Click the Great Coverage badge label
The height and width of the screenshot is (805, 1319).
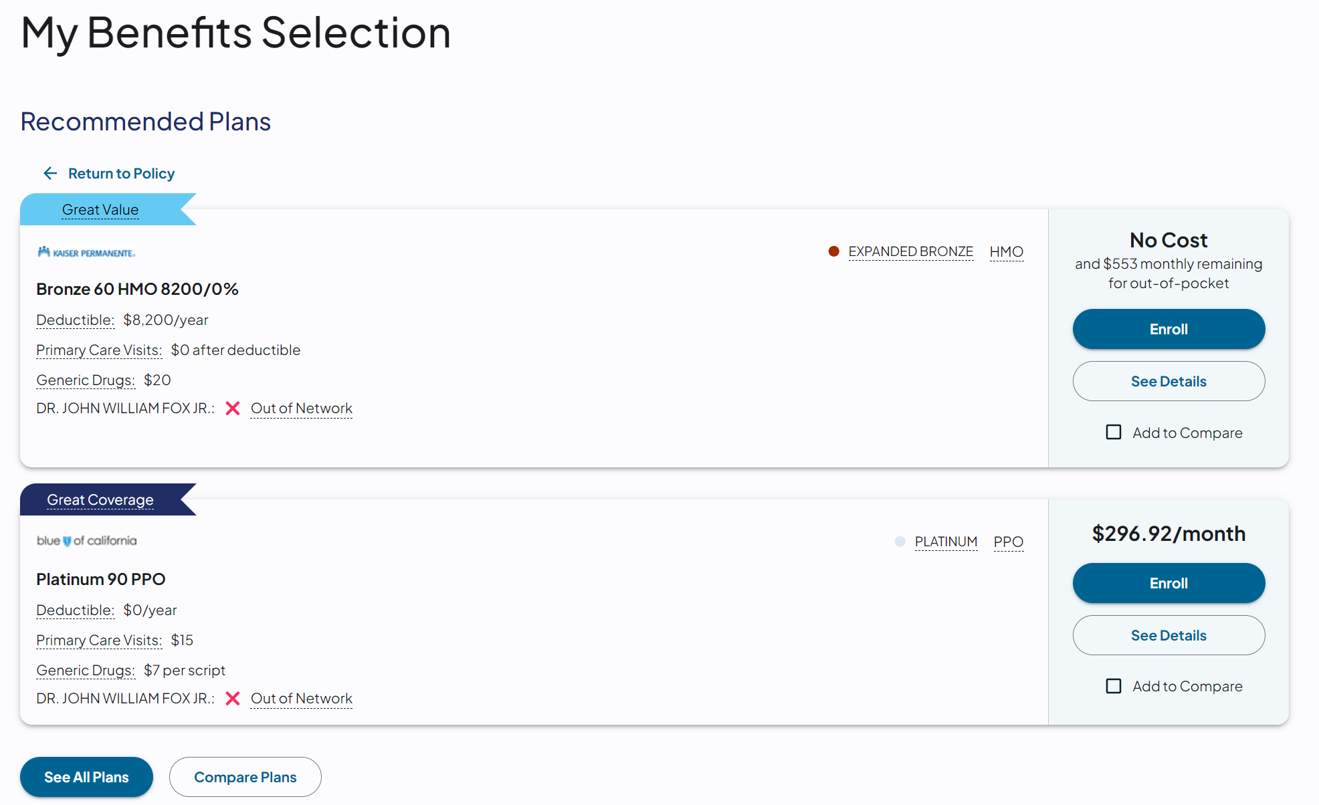tap(100, 500)
